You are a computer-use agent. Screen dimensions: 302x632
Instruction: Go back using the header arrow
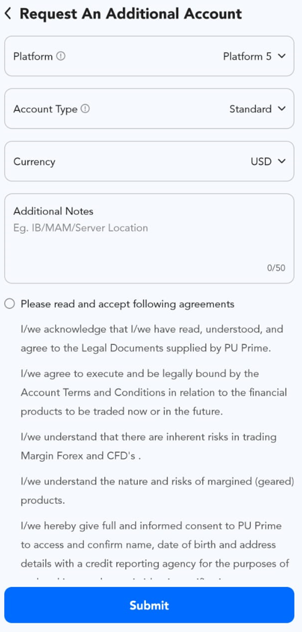pyautogui.click(x=8, y=13)
